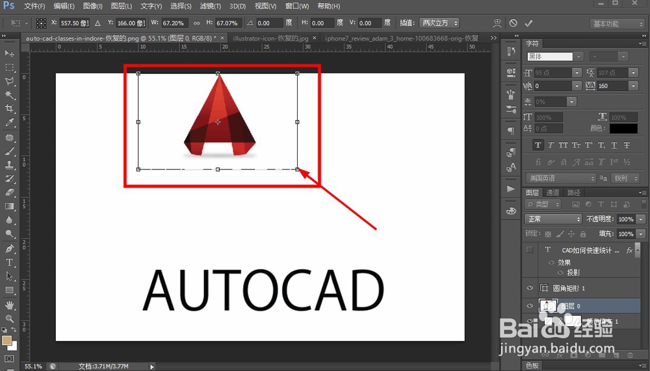Select the Gradient tool

point(9,206)
